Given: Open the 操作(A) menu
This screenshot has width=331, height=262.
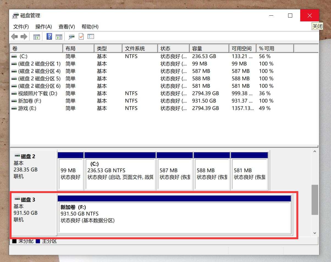Looking at the screenshot, I should click(x=43, y=27).
